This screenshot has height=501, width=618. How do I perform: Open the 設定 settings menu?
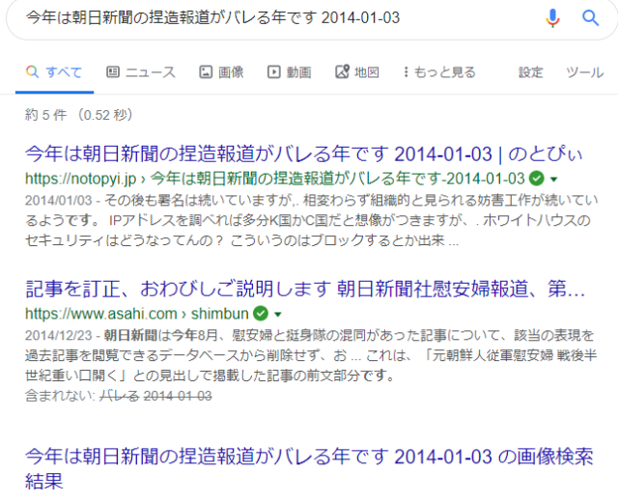pos(530,72)
